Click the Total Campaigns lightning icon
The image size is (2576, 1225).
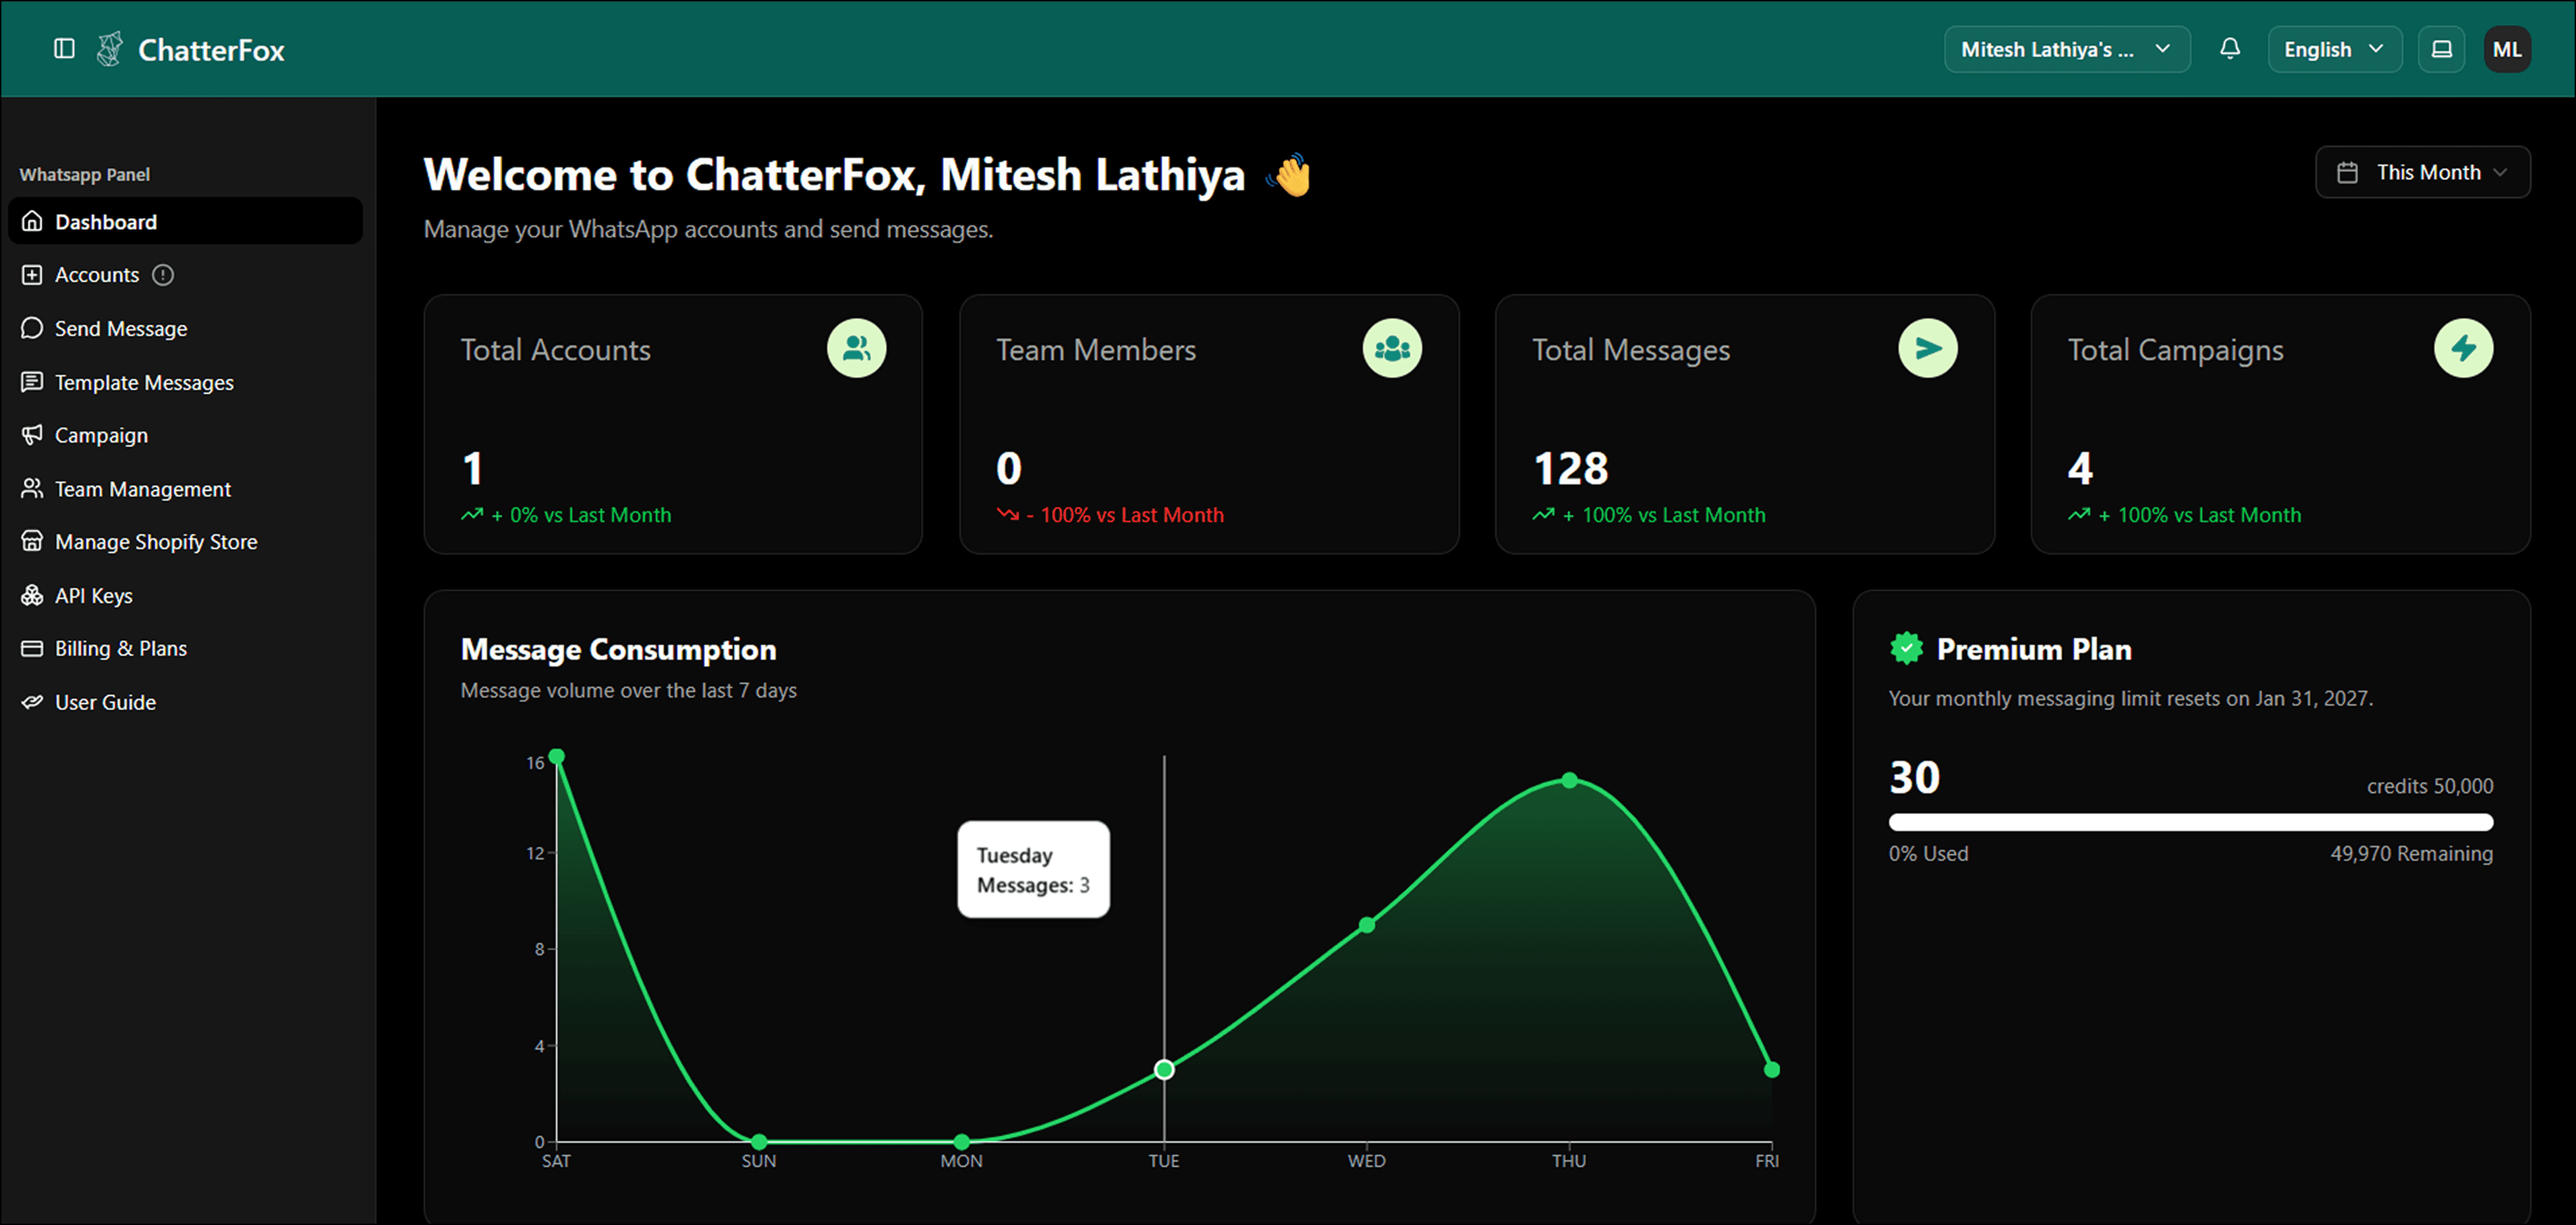point(2463,348)
